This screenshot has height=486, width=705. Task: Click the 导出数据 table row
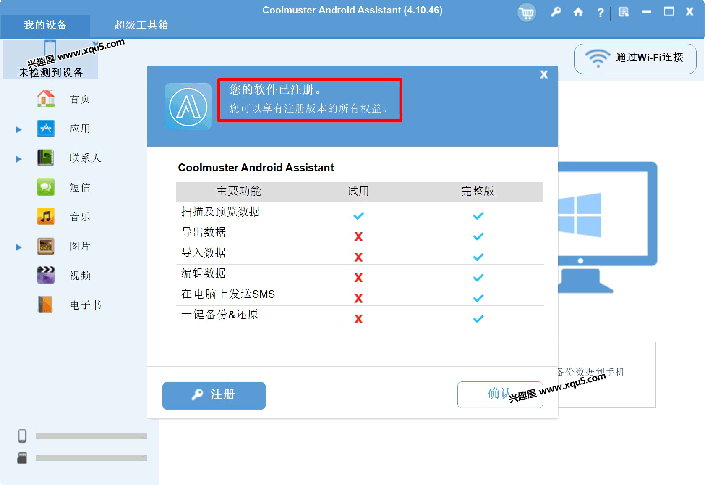(360, 234)
